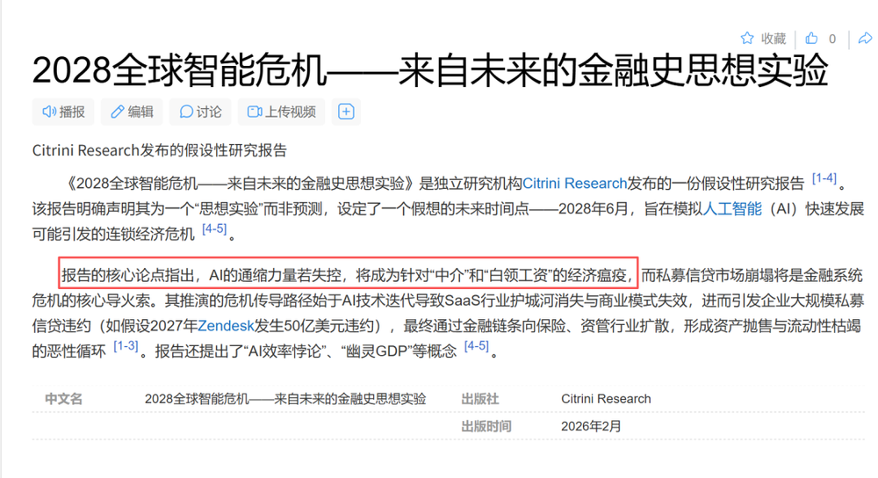Click the 出版时间 value 2026年2月

click(x=591, y=426)
